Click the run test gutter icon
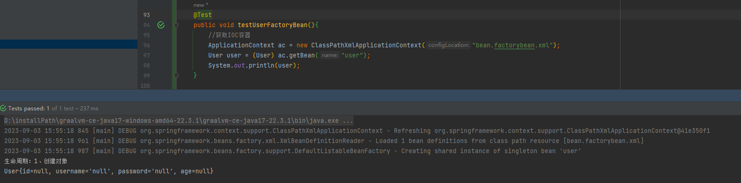The height and width of the screenshot is (183, 741). click(x=161, y=25)
